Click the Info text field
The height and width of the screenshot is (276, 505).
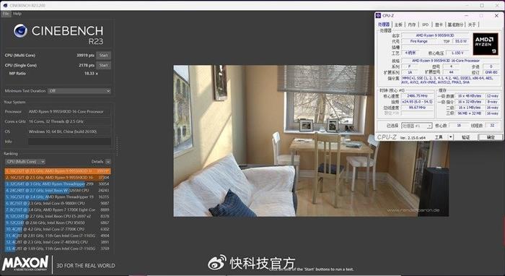(69, 142)
